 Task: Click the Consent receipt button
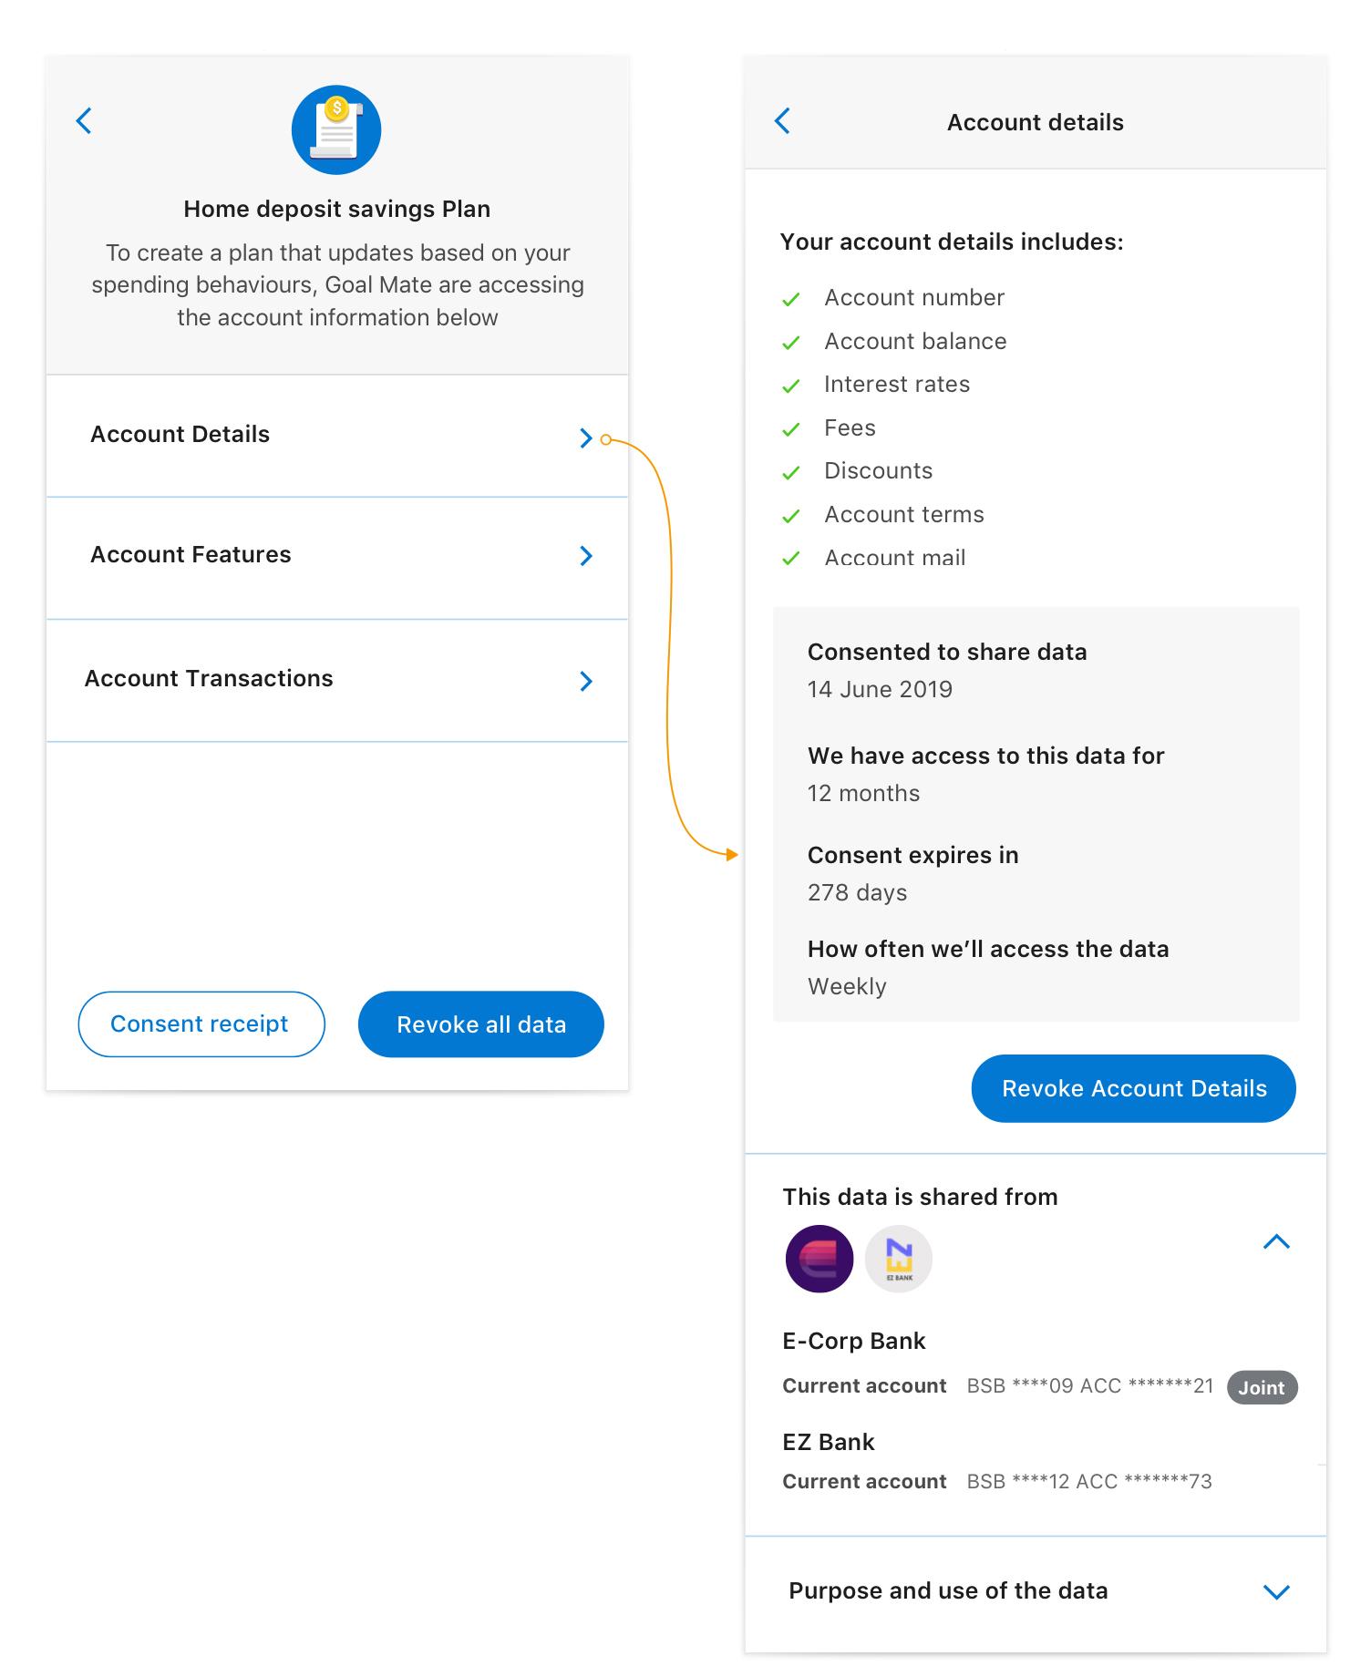(201, 1024)
